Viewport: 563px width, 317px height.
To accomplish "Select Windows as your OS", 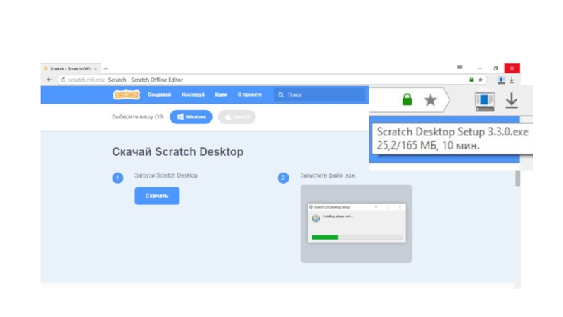I will click(x=191, y=117).
